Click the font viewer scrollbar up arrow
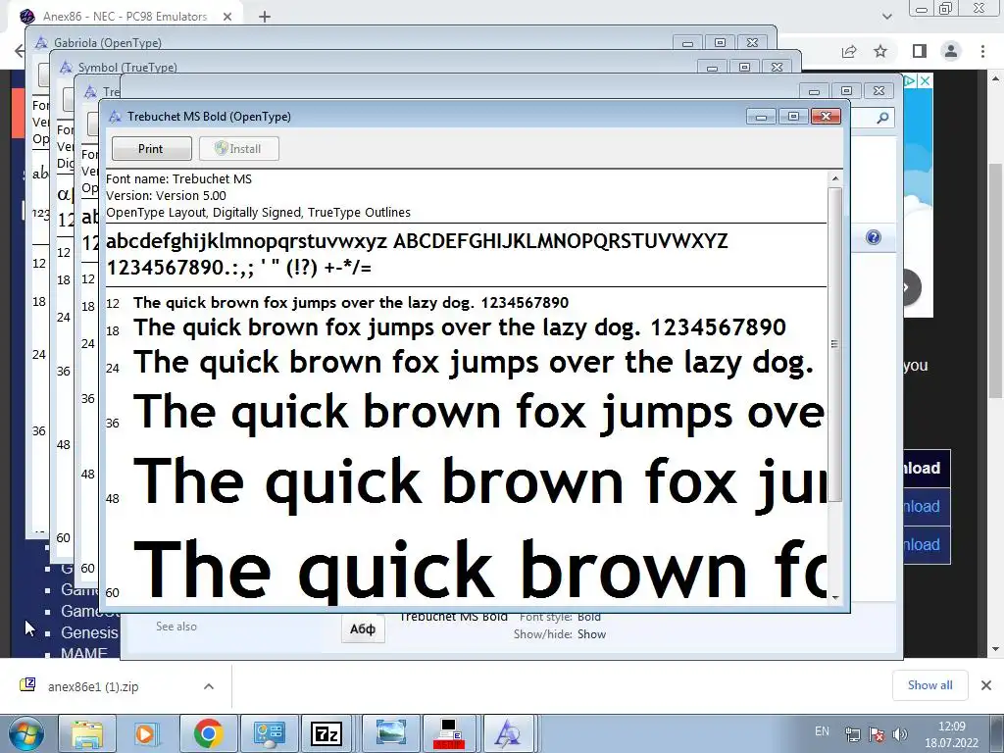This screenshot has height=753, width=1004. coord(834,178)
